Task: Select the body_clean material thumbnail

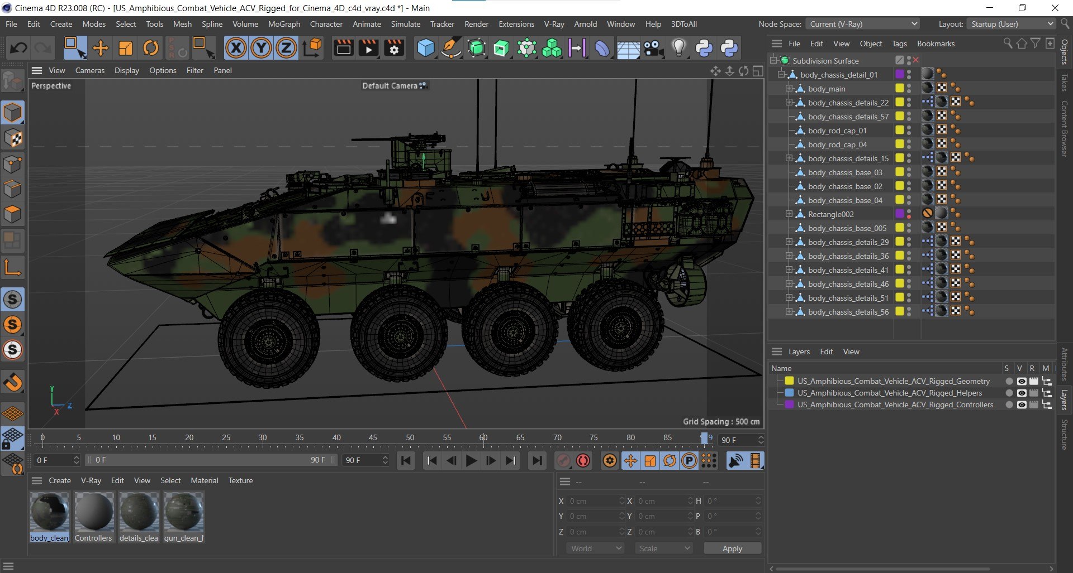Action: tap(50, 512)
